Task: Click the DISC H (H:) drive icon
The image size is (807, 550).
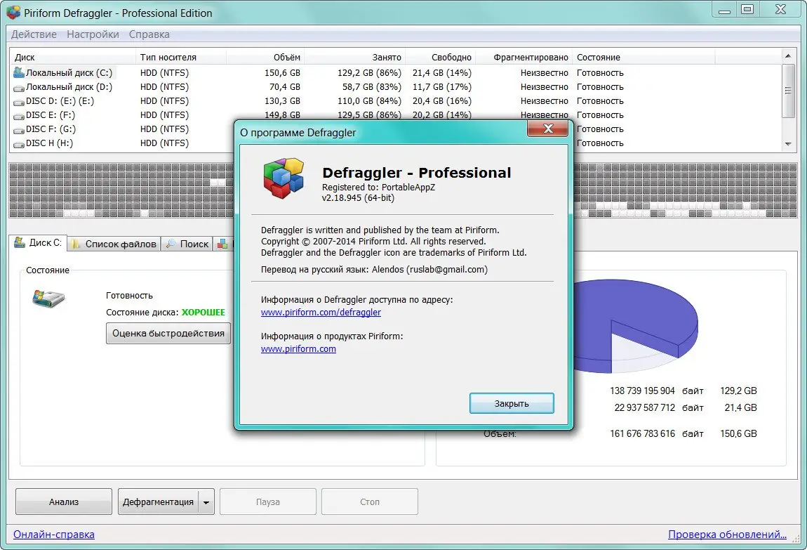Action: 19,144
